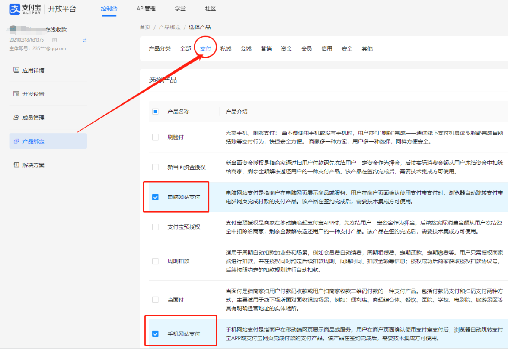Copy the app ID 2021003187631375

click(x=55, y=40)
